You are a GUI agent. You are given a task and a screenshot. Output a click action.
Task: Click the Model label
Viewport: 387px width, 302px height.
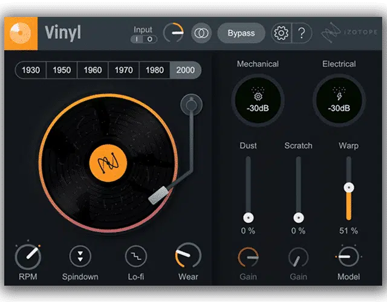[x=349, y=277]
